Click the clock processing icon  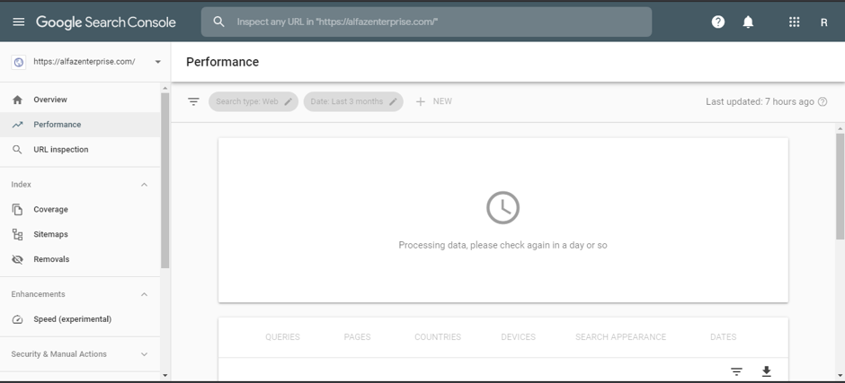coord(503,207)
